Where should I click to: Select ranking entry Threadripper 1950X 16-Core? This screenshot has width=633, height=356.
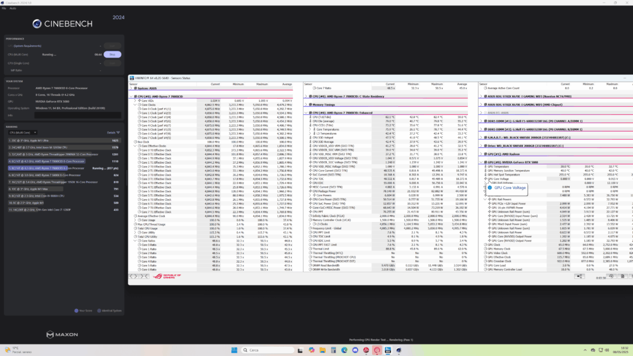64,182
